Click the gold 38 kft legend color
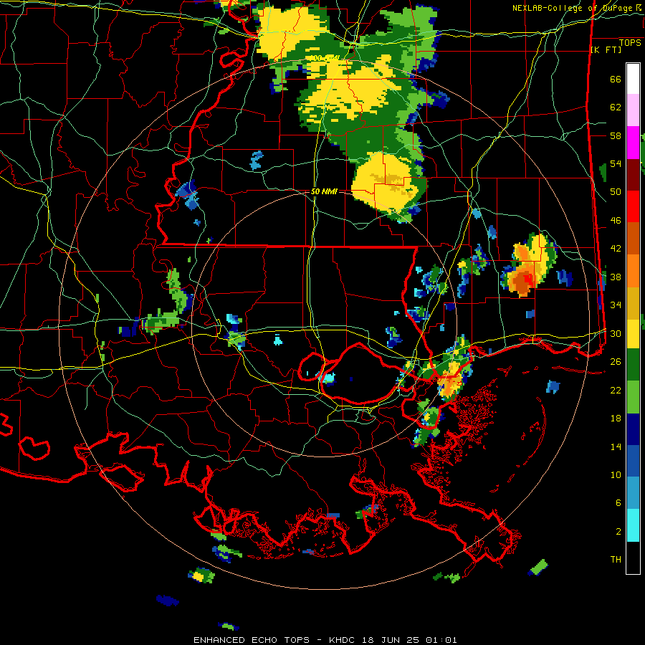Image resolution: width=645 pixels, height=645 pixels. (x=633, y=302)
